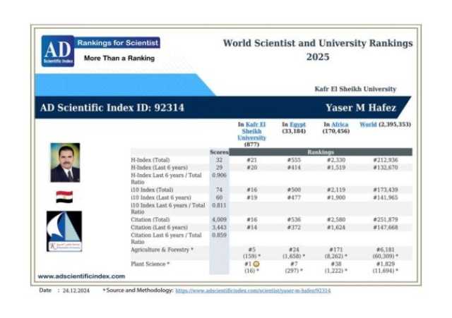452x318 pixels.
Task: Click the i10 ratio value '0.811'
Action: [x=219, y=205]
